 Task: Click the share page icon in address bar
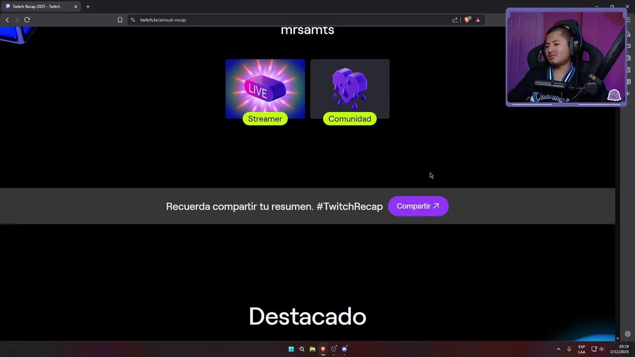pos(455,20)
